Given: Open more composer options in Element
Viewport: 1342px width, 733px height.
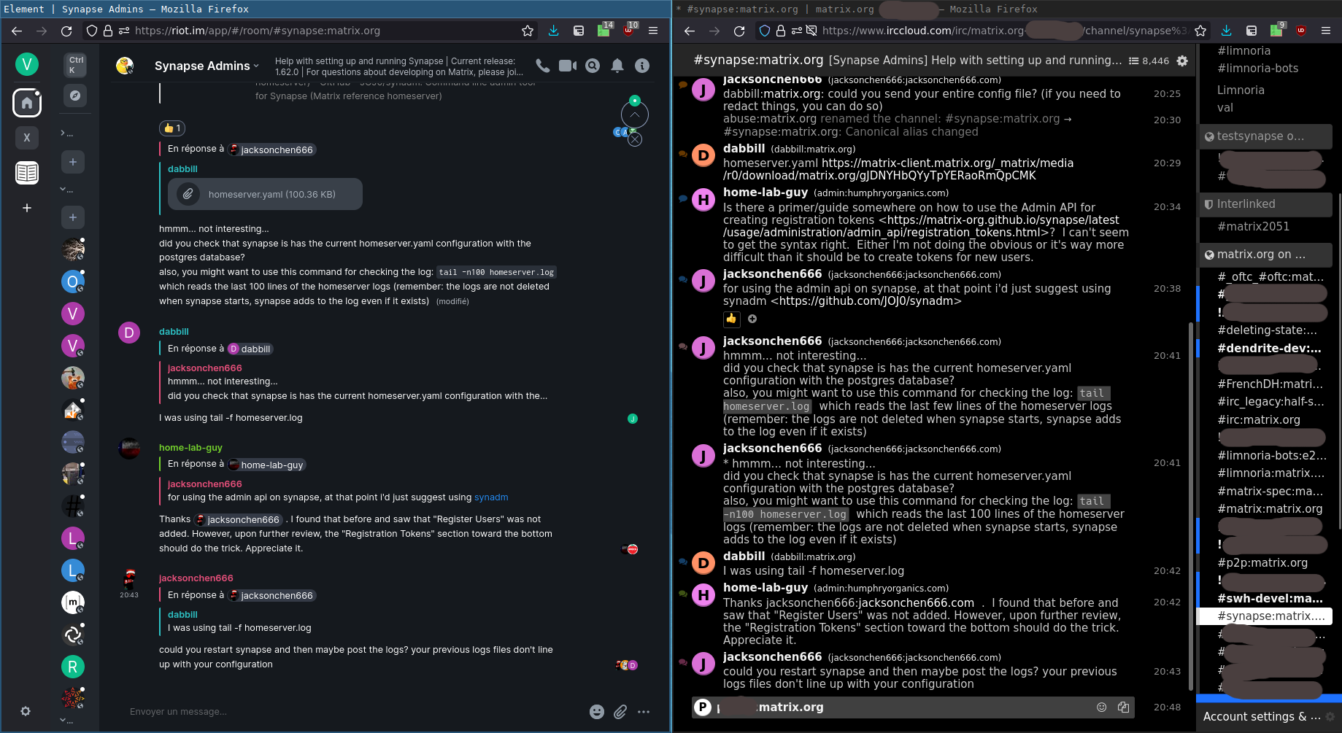Looking at the screenshot, I should pos(644,712).
